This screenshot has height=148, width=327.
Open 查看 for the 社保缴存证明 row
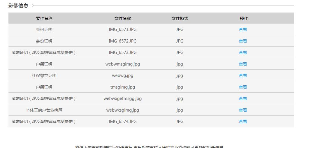243,75
